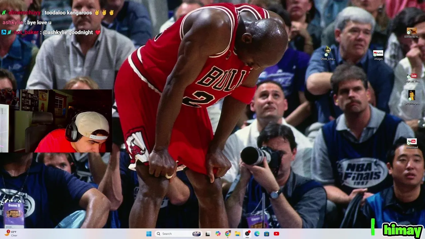Select the 'download' desktop file
Image resolution: width=425 pixels, height=239 pixels.
point(412,143)
